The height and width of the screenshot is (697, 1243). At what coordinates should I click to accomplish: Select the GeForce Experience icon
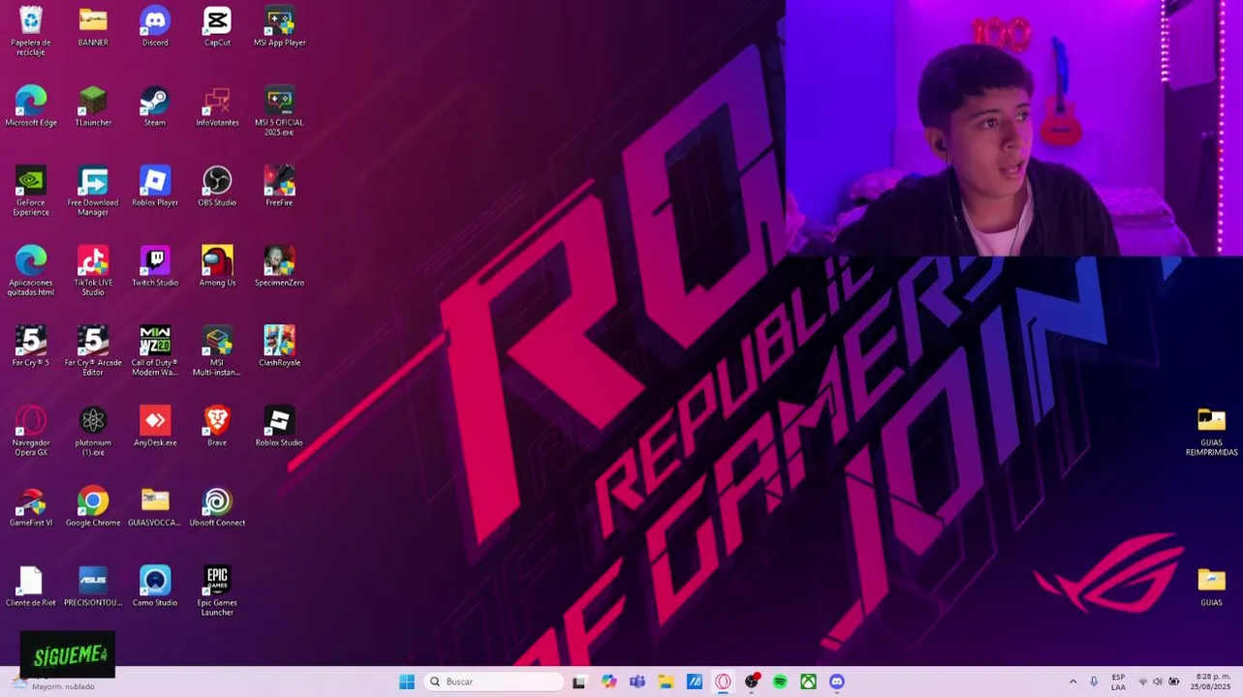(31, 191)
